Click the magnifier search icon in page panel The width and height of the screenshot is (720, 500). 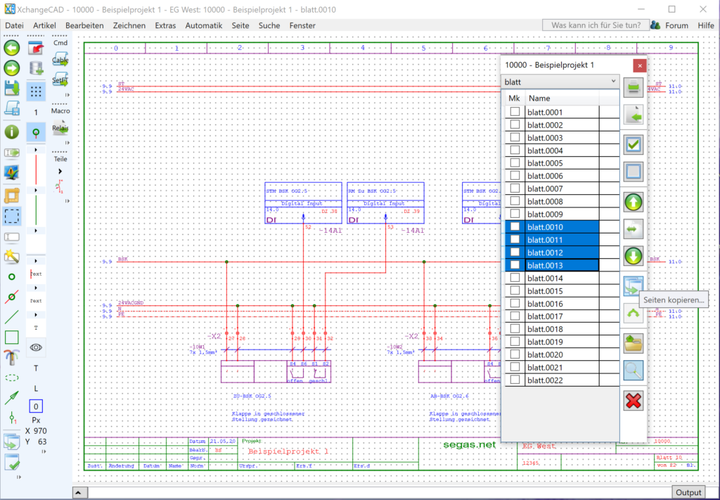[x=634, y=370]
